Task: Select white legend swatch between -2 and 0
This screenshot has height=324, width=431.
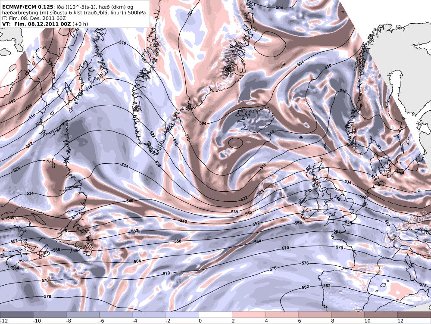Action: (182, 315)
